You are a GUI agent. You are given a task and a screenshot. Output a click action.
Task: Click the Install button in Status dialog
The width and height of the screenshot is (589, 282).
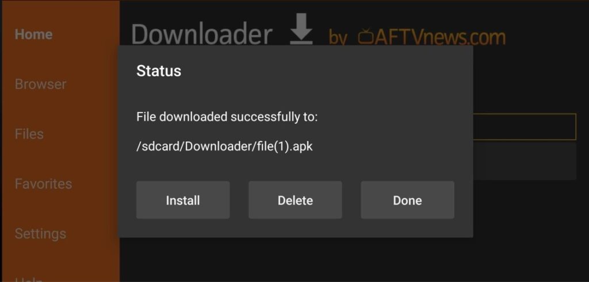(183, 200)
